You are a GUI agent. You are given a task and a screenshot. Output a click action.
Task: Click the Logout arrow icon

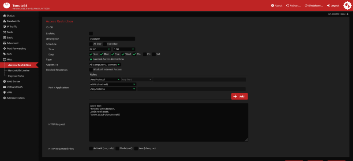(x=328, y=6)
